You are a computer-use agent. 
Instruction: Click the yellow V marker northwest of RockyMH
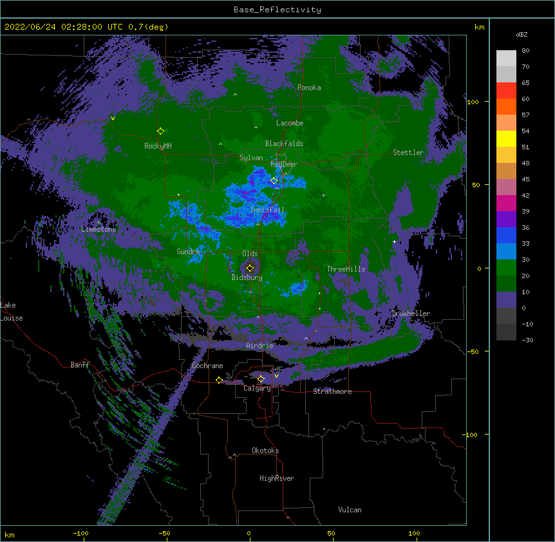[113, 118]
